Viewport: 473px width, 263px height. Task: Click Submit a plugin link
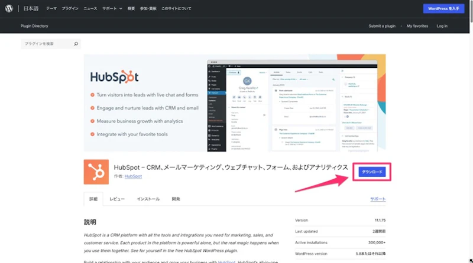pyautogui.click(x=382, y=26)
